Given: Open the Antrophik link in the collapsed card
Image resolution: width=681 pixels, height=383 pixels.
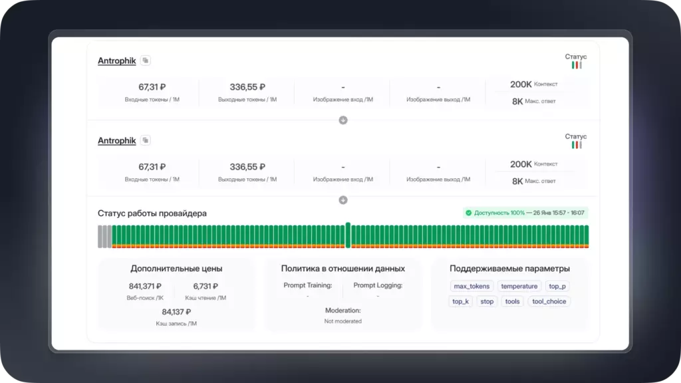Looking at the screenshot, I should pos(117,61).
